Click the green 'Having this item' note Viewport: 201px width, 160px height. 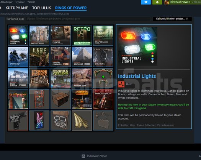pyautogui.click(x=153, y=106)
